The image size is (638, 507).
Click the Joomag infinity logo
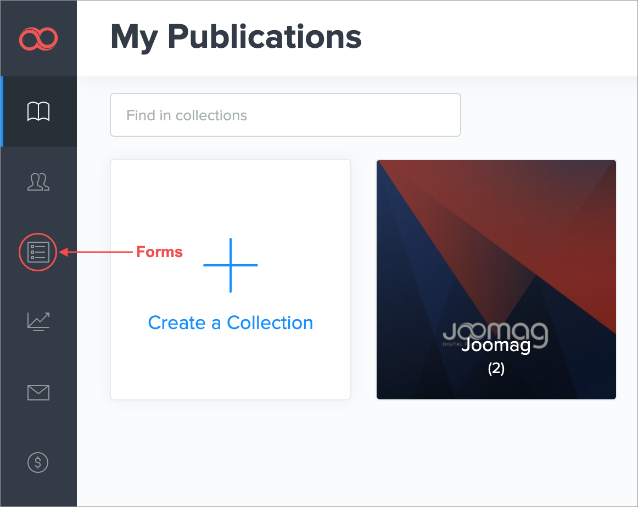[38, 39]
